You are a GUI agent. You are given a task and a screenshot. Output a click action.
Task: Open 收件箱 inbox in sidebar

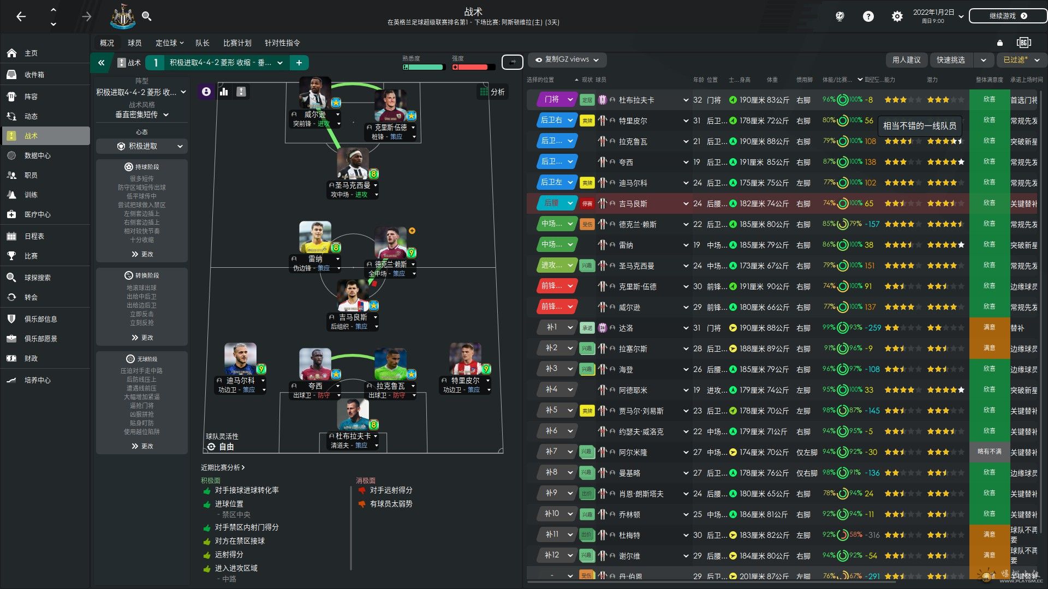click(46, 75)
